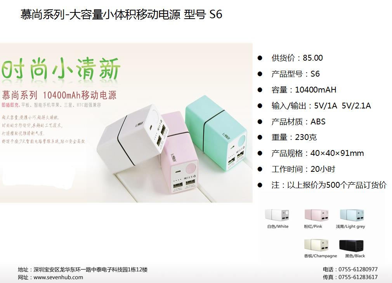Click the page title mentioning model S6

(x=121, y=14)
